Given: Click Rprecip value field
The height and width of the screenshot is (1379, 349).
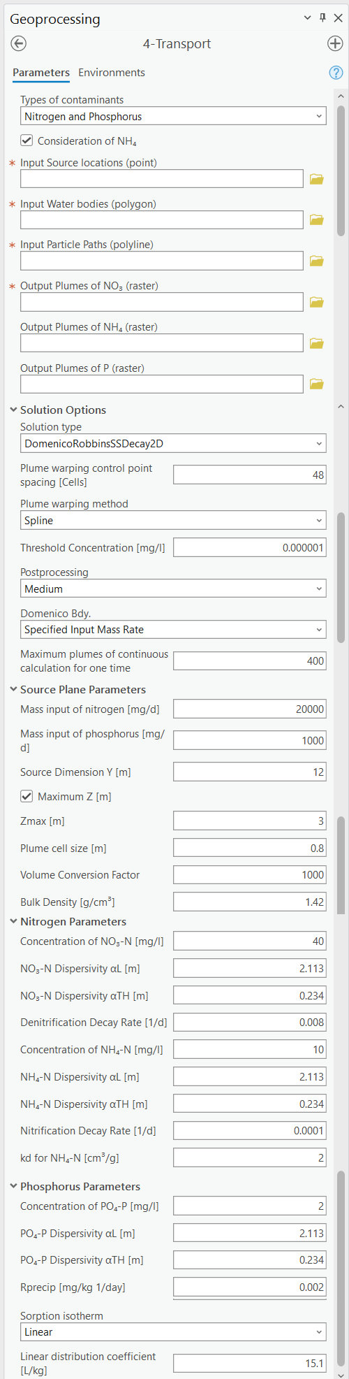Looking at the screenshot, I should pyautogui.click(x=250, y=1287).
